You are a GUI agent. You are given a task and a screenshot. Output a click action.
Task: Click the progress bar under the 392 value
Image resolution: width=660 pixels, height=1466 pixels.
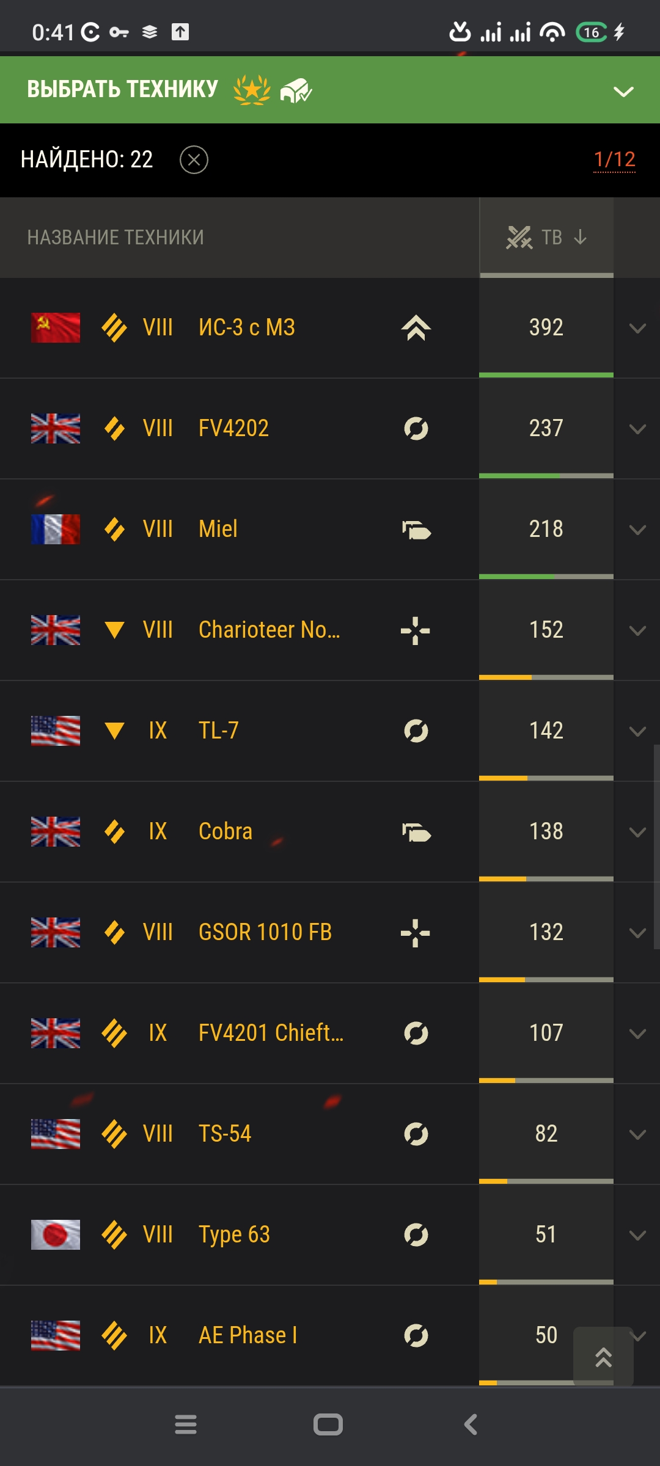click(546, 375)
